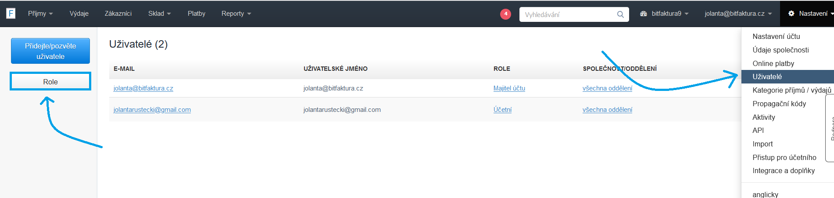Select Údaje společnosti from settings menu
Screen dimensions: 834x198
pos(780,50)
